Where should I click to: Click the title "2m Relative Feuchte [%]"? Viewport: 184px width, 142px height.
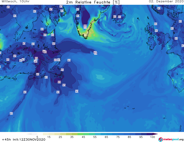pos(93,2)
